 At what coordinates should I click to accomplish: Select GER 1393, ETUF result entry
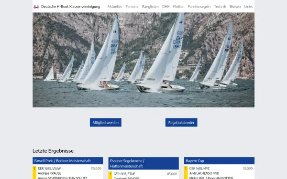click(x=124, y=174)
